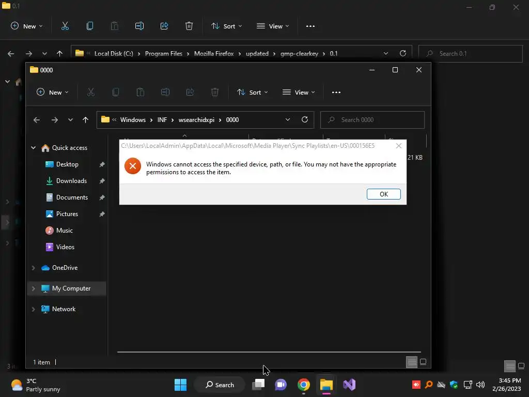Image resolution: width=529 pixels, height=397 pixels.
Task: Go forward in 0000 window
Action: (x=55, y=120)
